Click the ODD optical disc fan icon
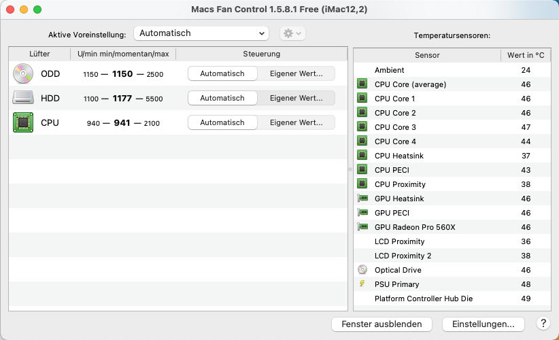The image size is (559, 340). [22, 73]
